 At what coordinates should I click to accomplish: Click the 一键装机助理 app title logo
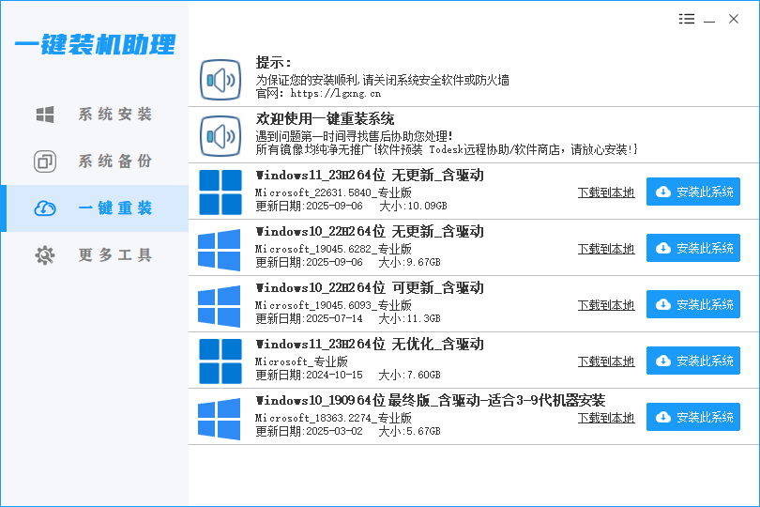(94, 44)
